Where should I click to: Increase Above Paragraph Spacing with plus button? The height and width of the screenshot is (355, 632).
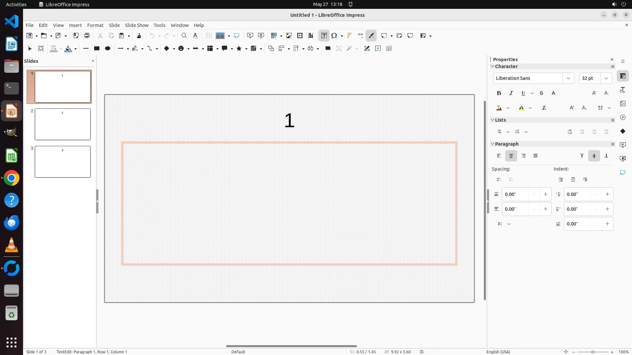(545, 194)
